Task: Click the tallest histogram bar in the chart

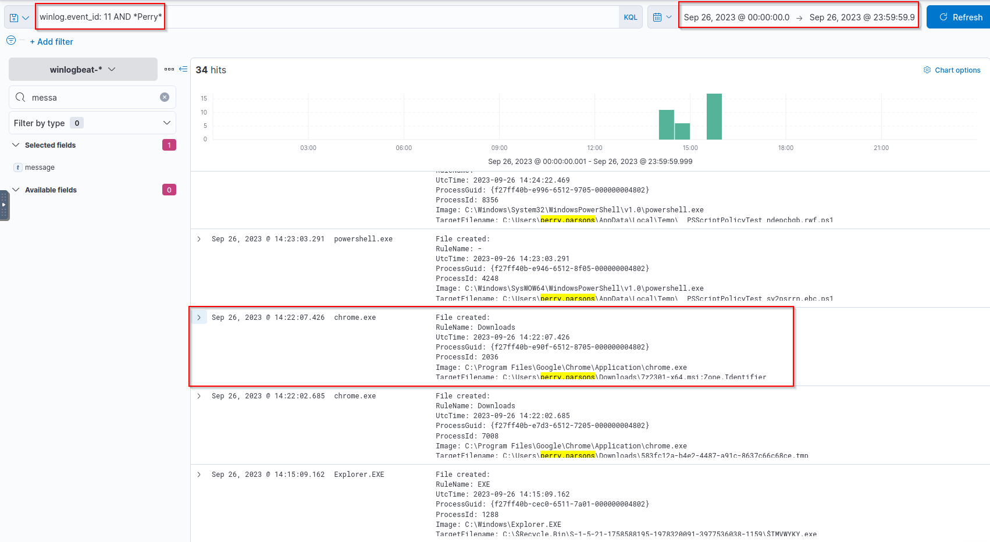Action: [714, 116]
